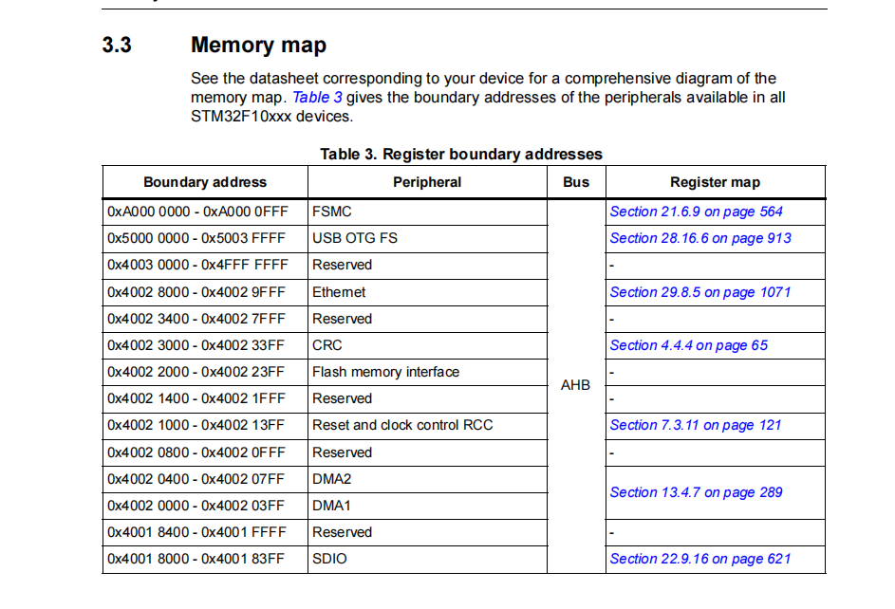Click the DMA1 peripheral cell
This screenshot has height=609, width=895.
pos(427,506)
